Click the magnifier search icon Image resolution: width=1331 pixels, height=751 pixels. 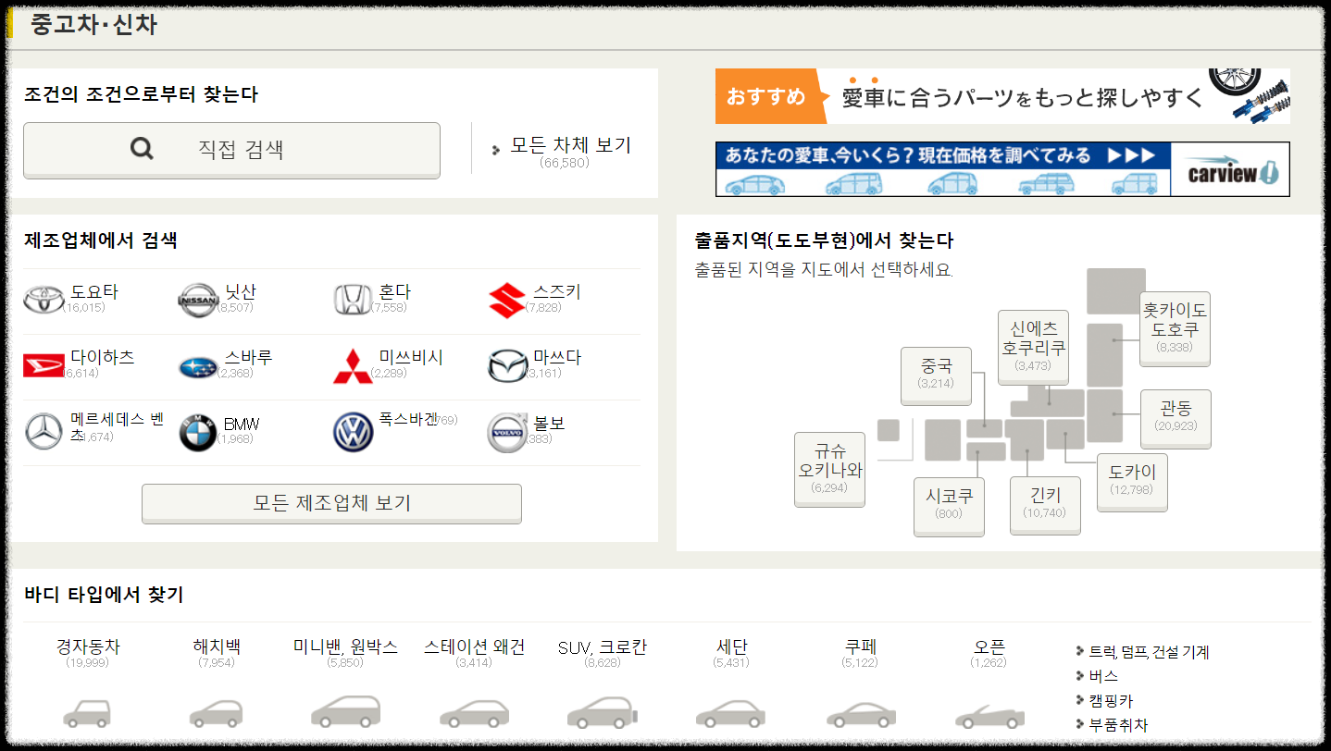[141, 149]
